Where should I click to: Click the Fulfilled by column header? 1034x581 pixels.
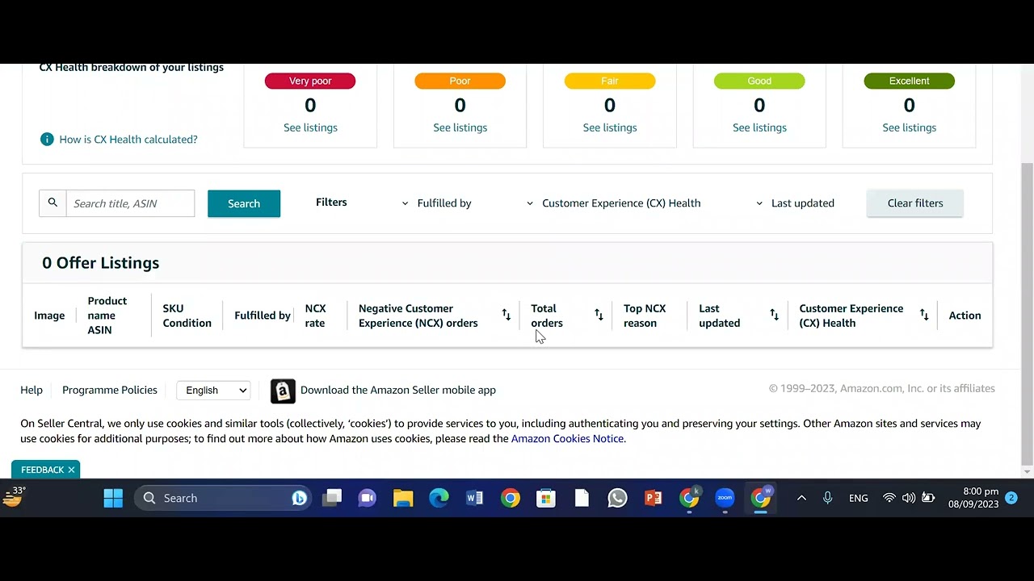(263, 316)
